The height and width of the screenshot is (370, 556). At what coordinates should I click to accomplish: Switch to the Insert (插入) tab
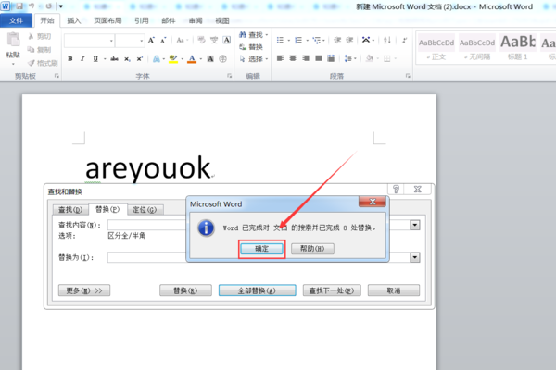[74, 20]
